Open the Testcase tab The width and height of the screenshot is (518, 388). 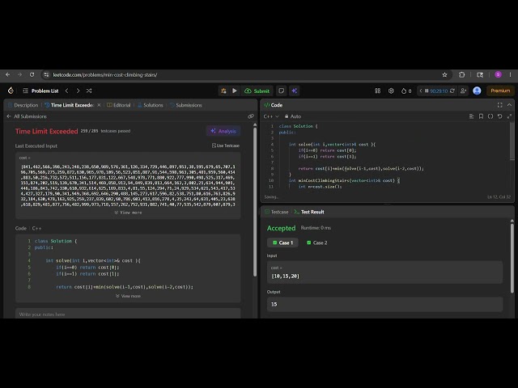277,212
